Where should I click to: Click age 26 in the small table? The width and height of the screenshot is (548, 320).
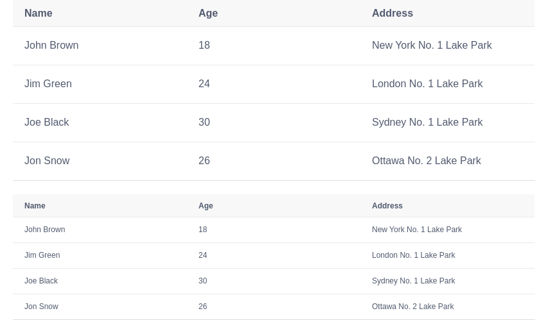pyautogui.click(x=202, y=307)
